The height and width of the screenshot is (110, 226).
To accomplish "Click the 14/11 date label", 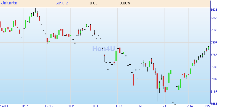I will pyautogui.click(x=4, y=106).
